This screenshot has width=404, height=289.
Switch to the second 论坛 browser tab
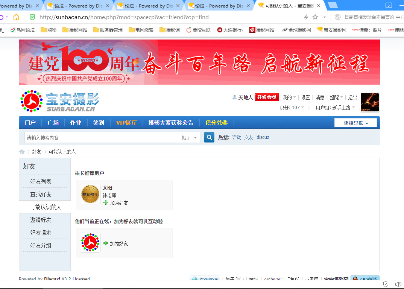tap(79, 6)
